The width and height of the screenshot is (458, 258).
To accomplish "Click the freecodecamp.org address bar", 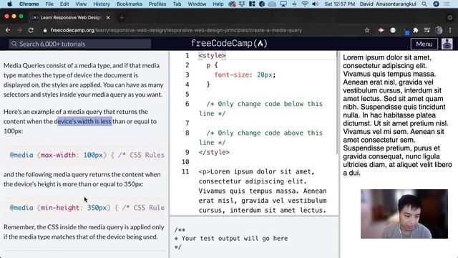I will click(176, 30).
